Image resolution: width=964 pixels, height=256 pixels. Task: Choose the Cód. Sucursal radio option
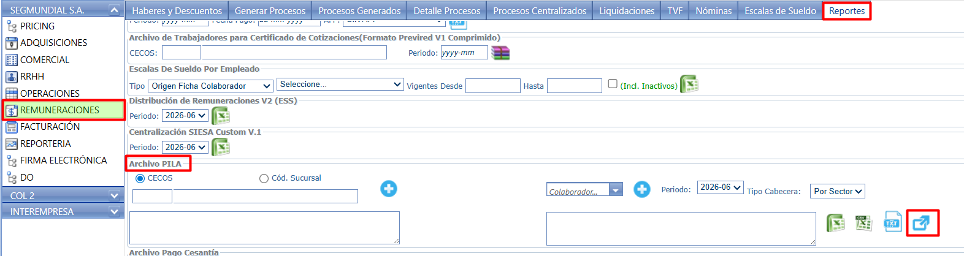point(264,178)
